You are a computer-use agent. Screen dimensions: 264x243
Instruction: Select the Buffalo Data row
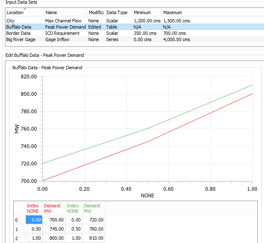coord(17,27)
